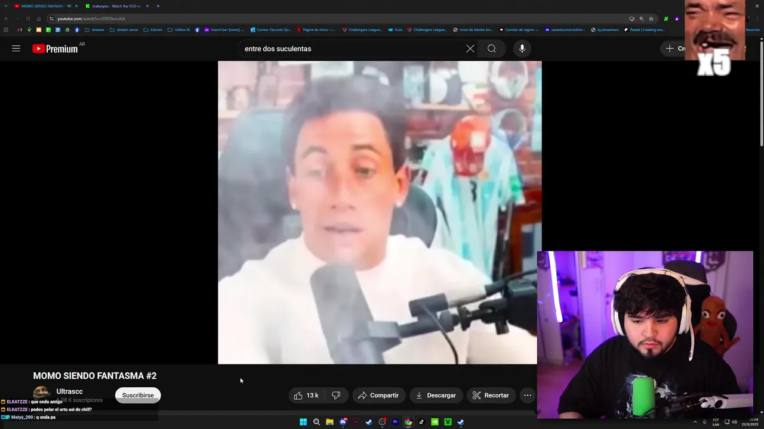Install/cast icon in the address bar

tap(631, 18)
